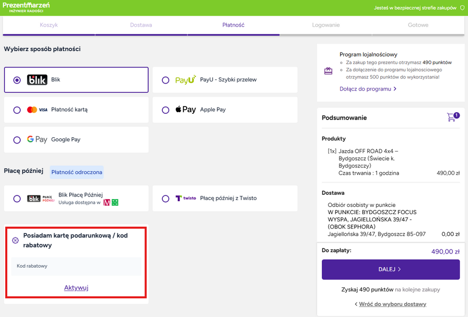The width and height of the screenshot is (468, 317).
Task: Select Płacę później z Twisto option
Action: coord(166,198)
